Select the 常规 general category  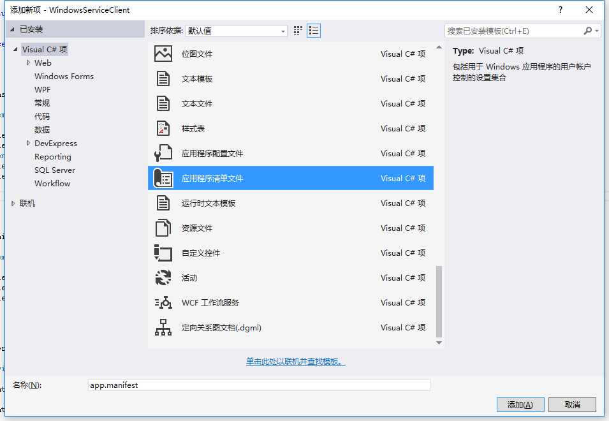pyautogui.click(x=42, y=103)
